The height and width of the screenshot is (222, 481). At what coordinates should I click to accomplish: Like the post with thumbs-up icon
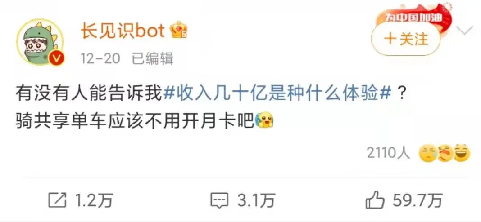coord(375,200)
